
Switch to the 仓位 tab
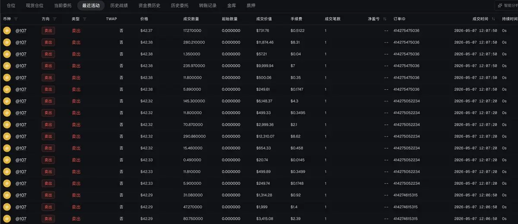coord(11,6)
